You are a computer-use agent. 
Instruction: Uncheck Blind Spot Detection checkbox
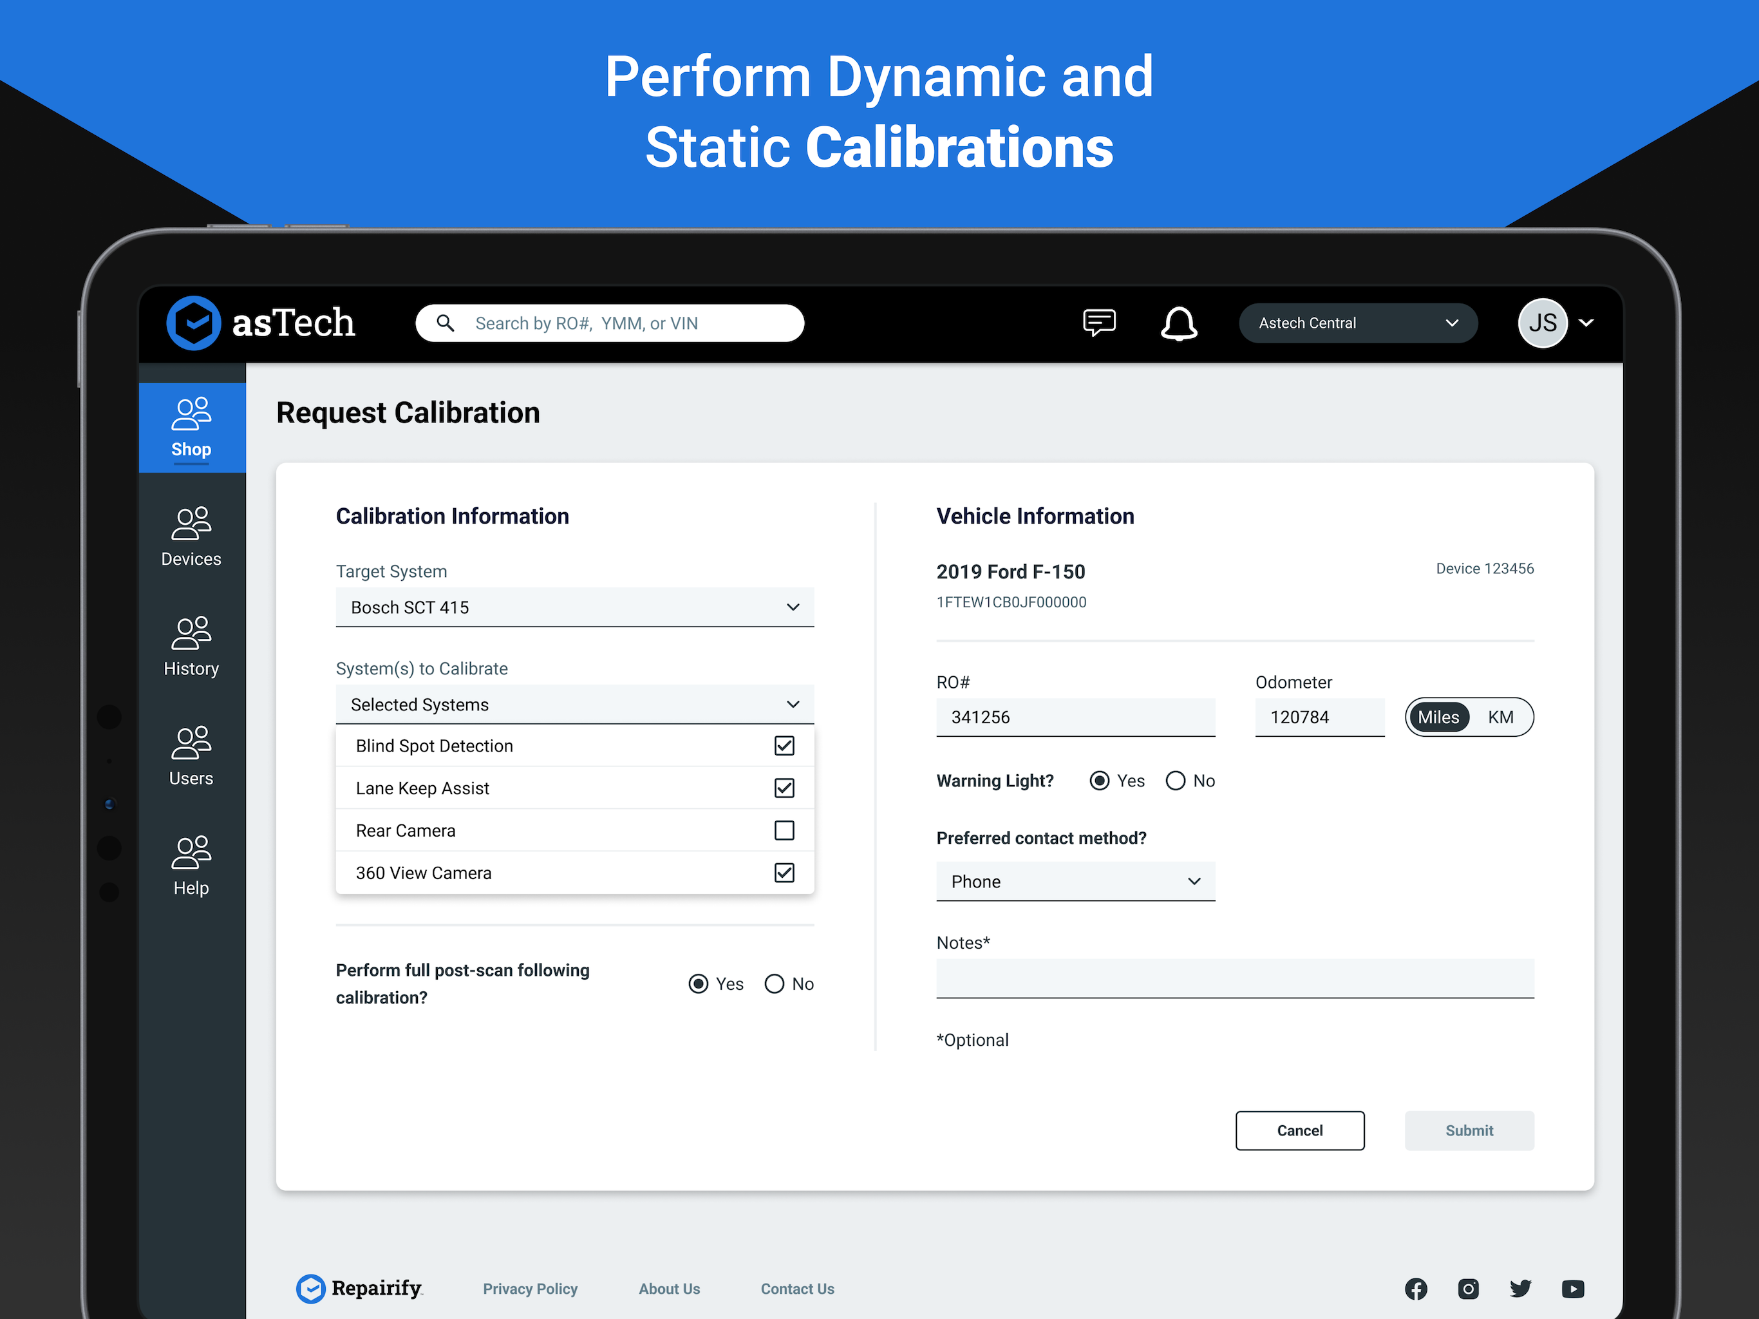coord(784,745)
